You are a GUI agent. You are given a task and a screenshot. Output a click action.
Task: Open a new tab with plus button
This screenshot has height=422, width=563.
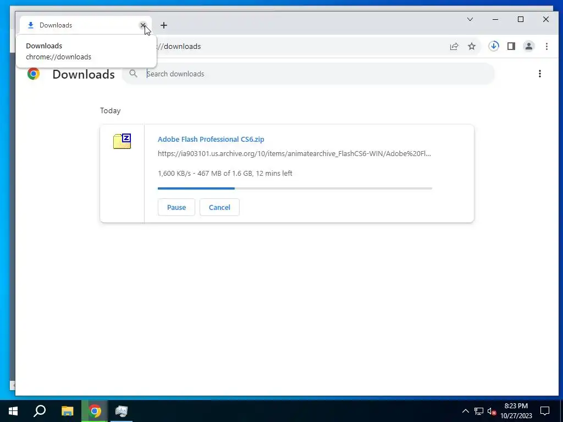pos(164,25)
